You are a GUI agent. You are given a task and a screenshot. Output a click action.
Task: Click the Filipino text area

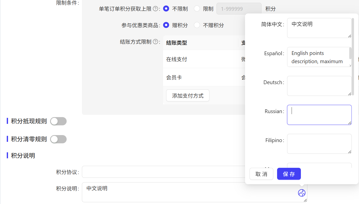click(x=319, y=144)
